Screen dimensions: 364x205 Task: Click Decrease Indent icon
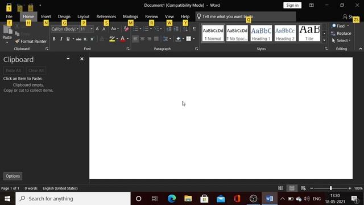coord(169,29)
